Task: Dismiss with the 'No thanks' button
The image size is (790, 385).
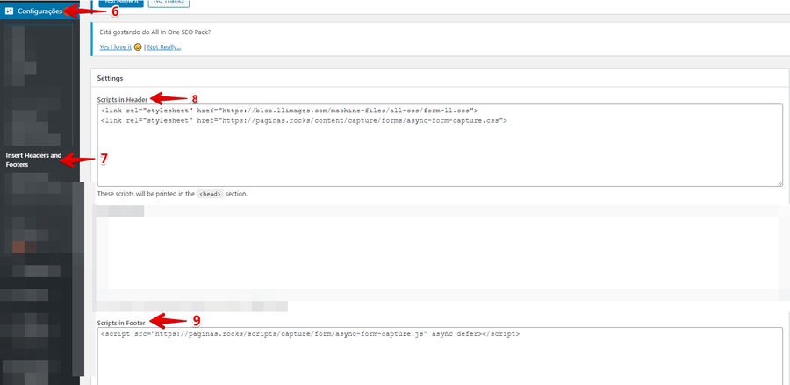Action: [x=167, y=3]
